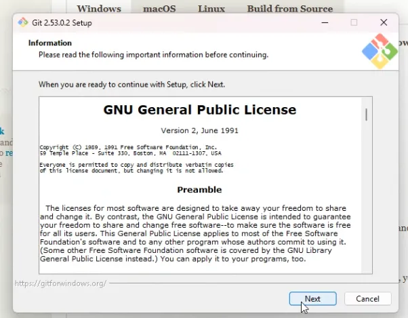Click the Cancel button
The height and width of the screenshot is (318, 408).
367,298
